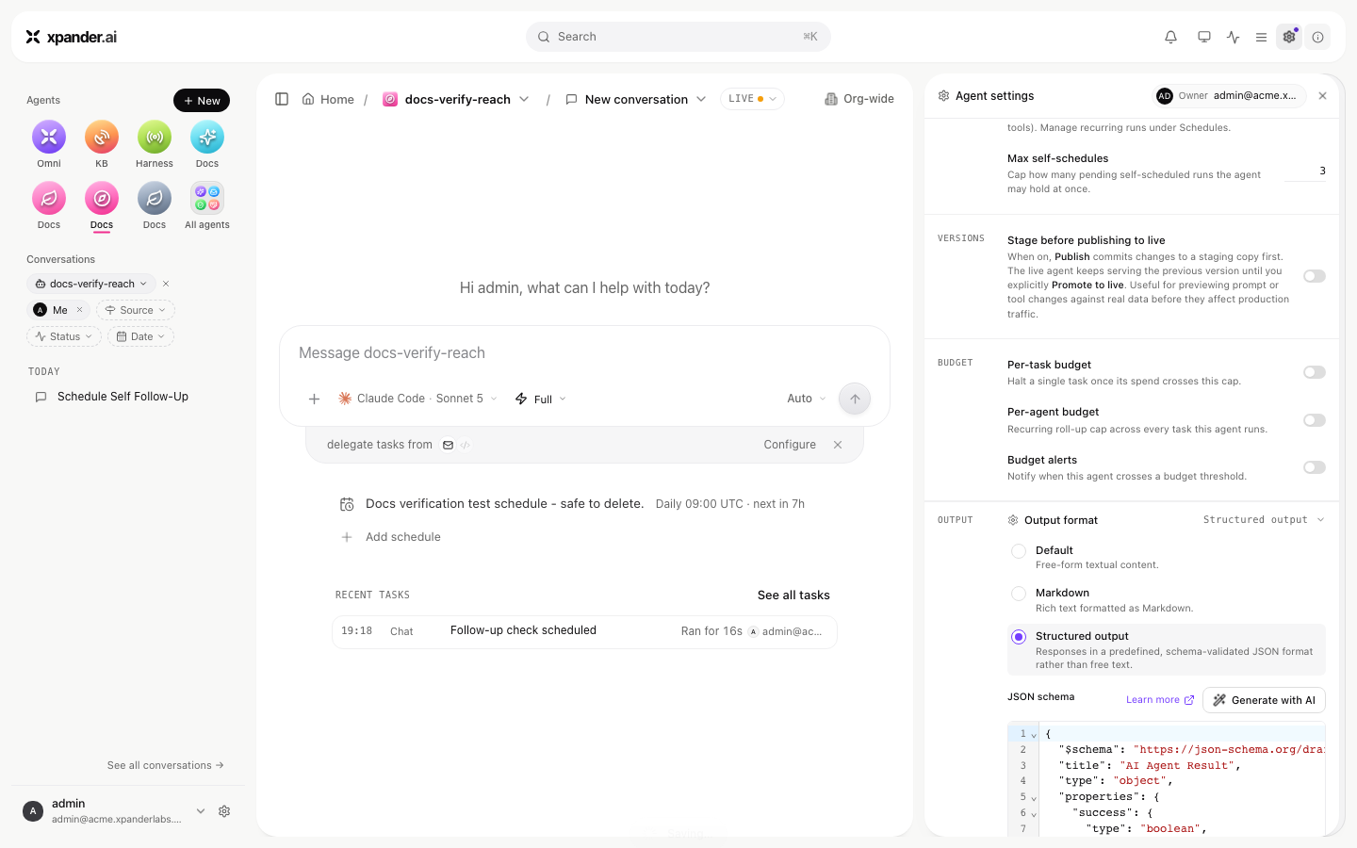Expand the admin account menu chevron
Viewport: 1357px width, 848px height.
point(201,811)
